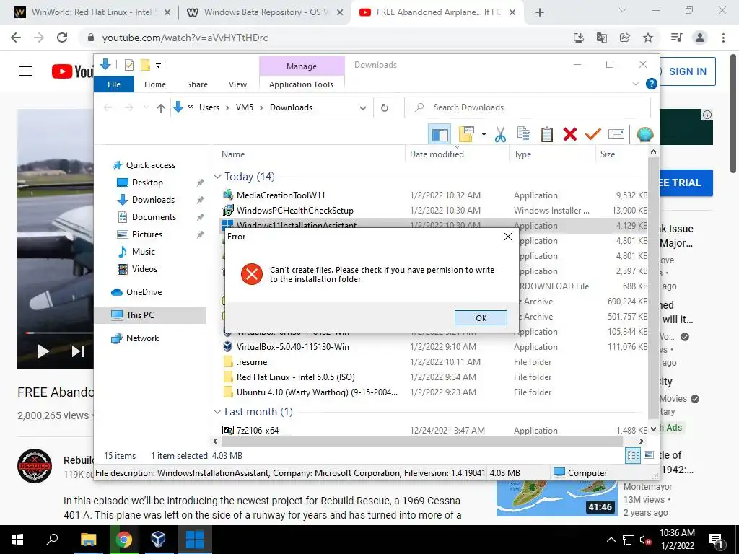This screenshot has height=554, width=739.
Task: Collapse the Last month (1) group
Action: click(217, 412)
